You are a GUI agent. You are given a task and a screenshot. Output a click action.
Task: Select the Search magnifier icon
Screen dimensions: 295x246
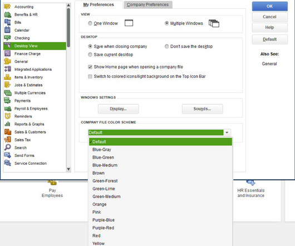[x=8, y=147]
